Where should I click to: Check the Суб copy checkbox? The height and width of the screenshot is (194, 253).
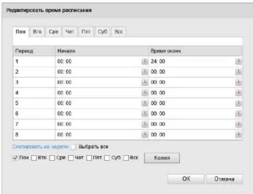tap(107, 158)
